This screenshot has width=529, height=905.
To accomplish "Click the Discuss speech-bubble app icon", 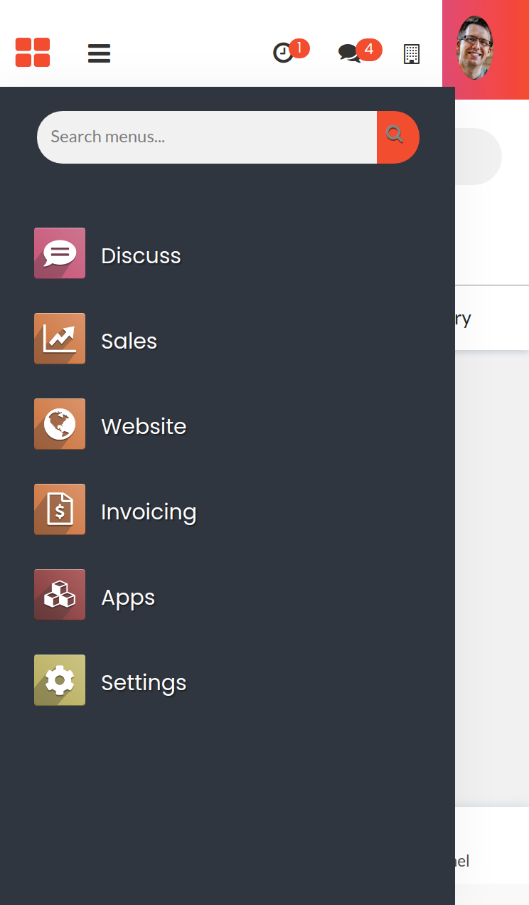I will 60,253.
